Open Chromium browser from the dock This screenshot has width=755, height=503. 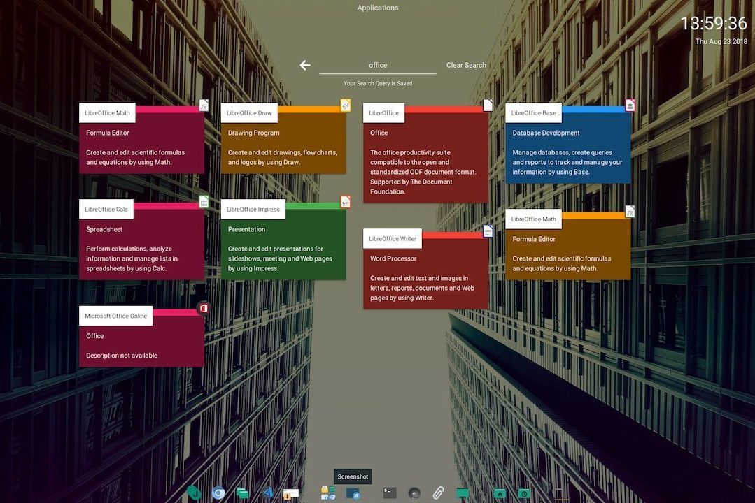218,493
